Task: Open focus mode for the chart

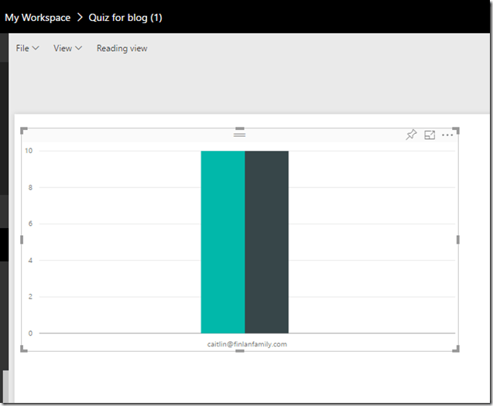Action: click(430, 135)
